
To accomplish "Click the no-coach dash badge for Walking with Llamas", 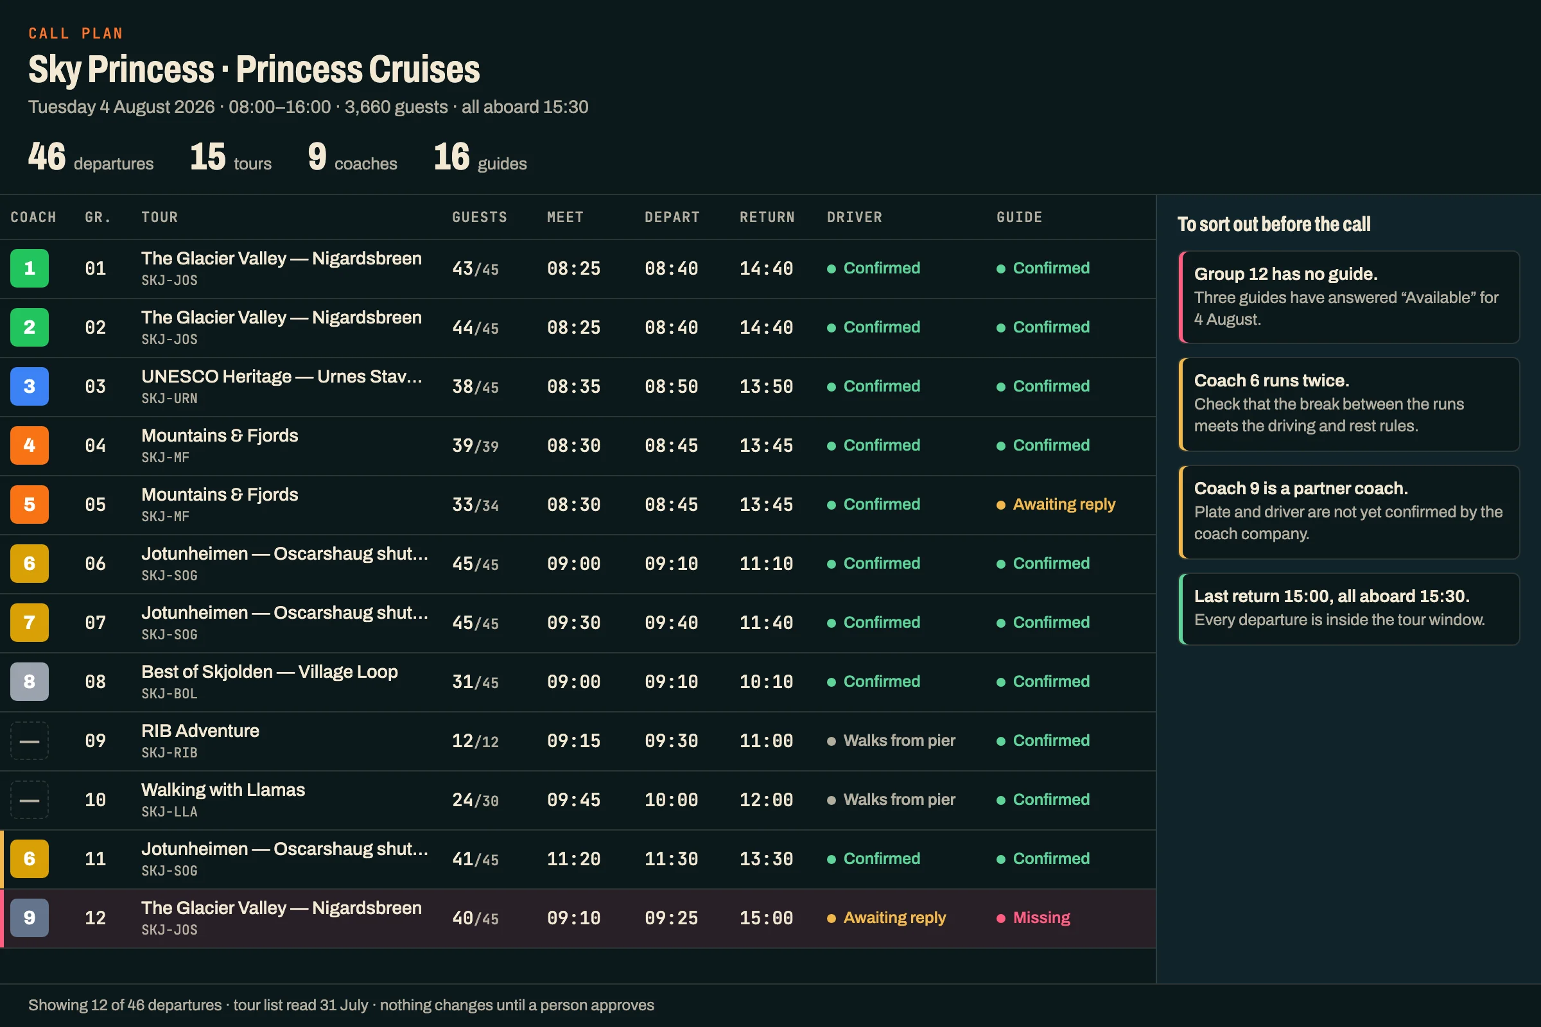I will [30, 800].
